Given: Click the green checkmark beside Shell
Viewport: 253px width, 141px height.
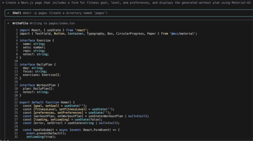Looking at the screenshot, I should coord(8,13).
